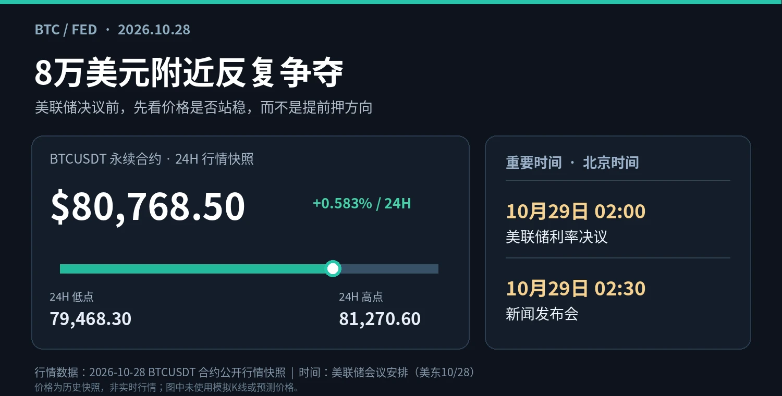Select the 24H 低点 value 79,468.30
782x396 pixels.
click(91, 319)
